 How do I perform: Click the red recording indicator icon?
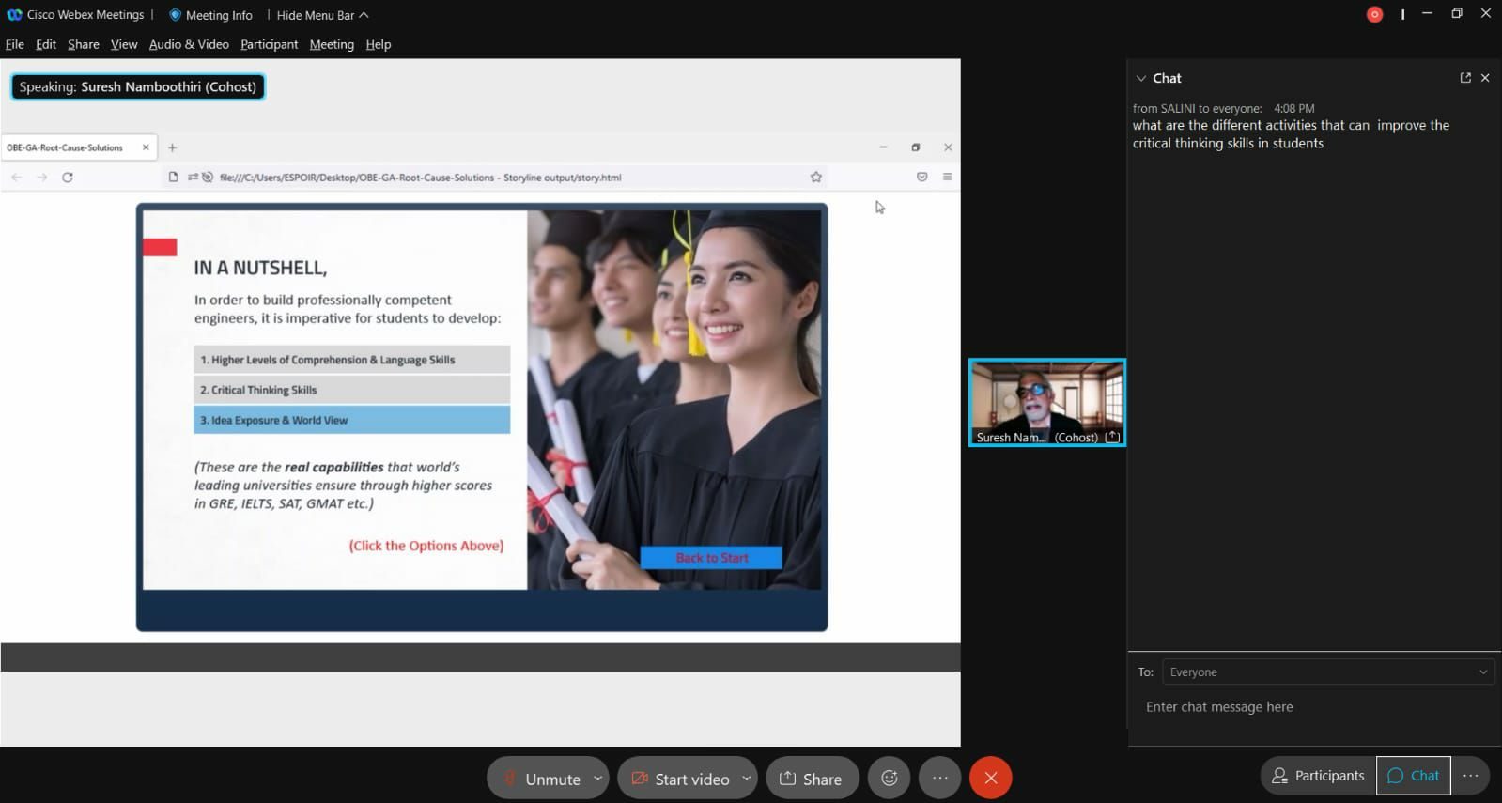(1374, 14)
